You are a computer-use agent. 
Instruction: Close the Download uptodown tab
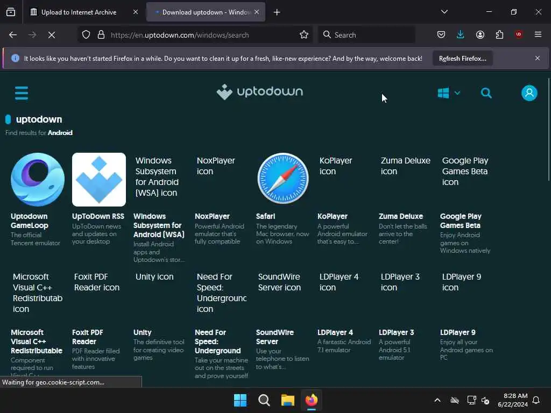257,12
